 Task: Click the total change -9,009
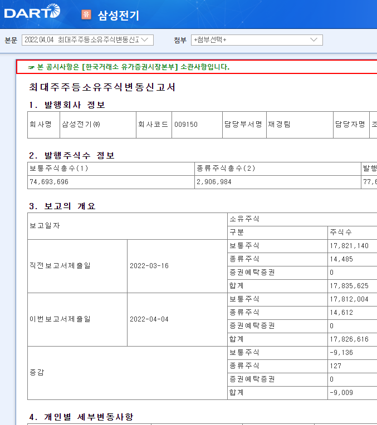341,393
